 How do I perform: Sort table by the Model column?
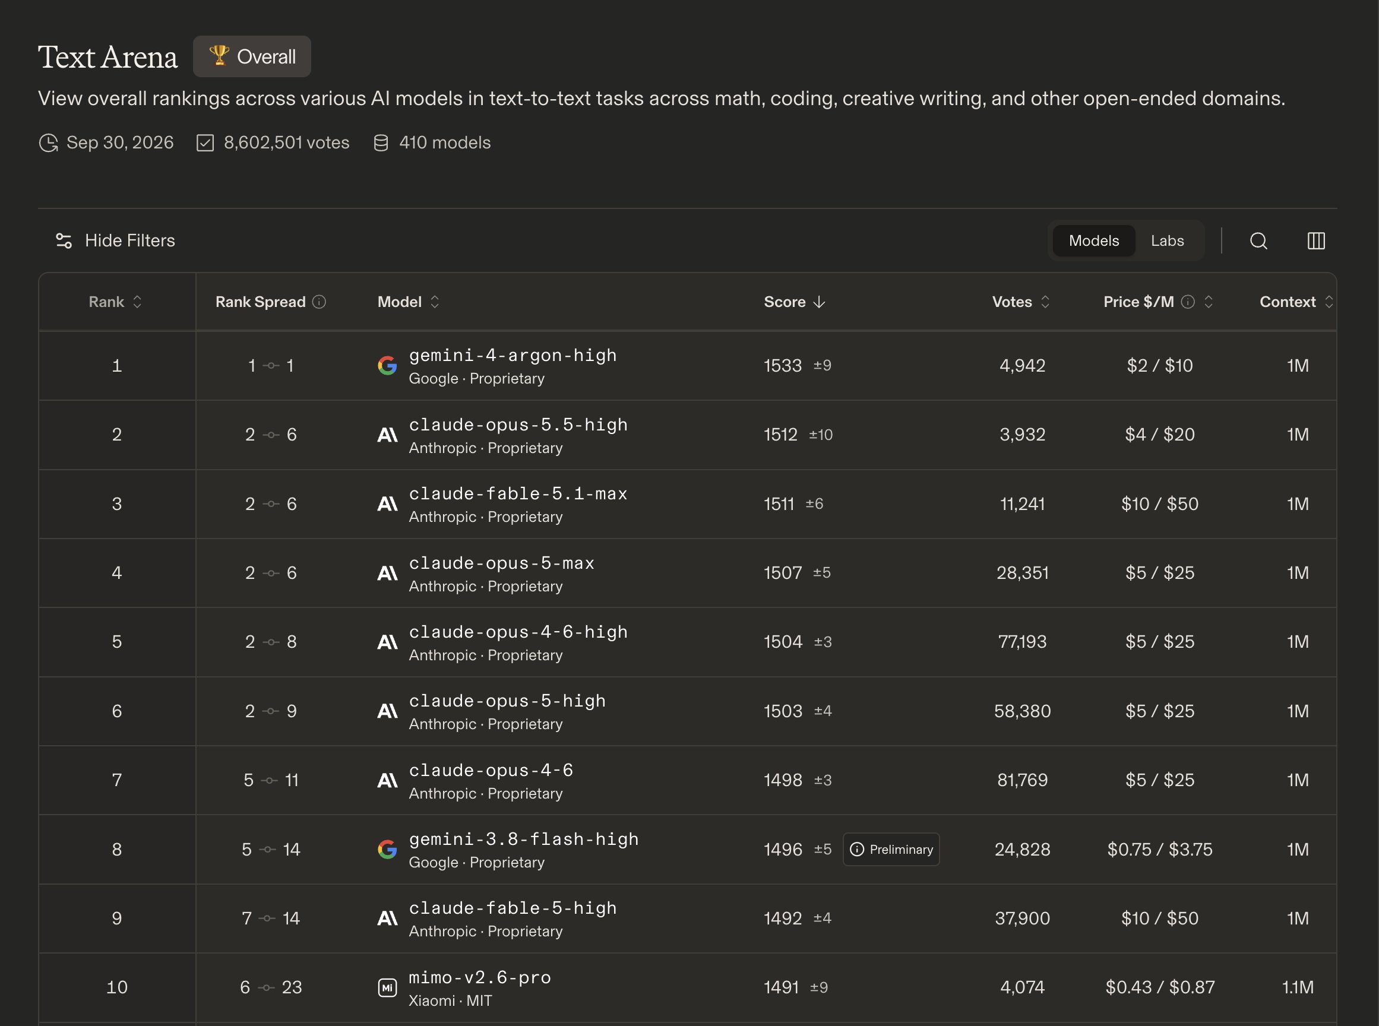(408, 302)
